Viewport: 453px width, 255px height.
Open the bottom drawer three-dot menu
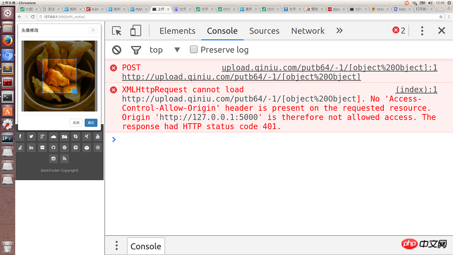coord(117,246)
